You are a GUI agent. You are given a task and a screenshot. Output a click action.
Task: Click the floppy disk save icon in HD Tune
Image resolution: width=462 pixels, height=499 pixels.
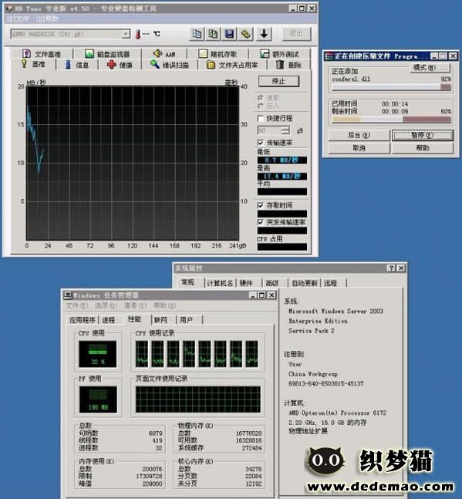click(x=229, y=33)
